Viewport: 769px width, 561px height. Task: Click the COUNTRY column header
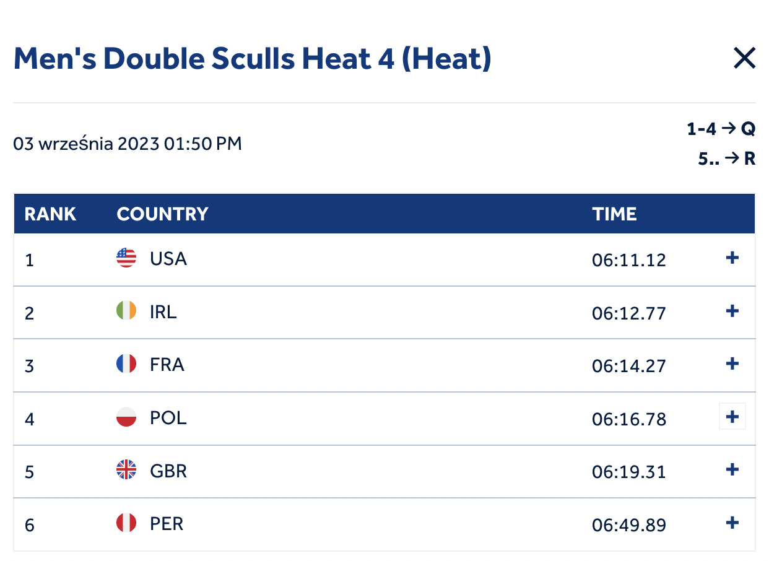(162, 214)
